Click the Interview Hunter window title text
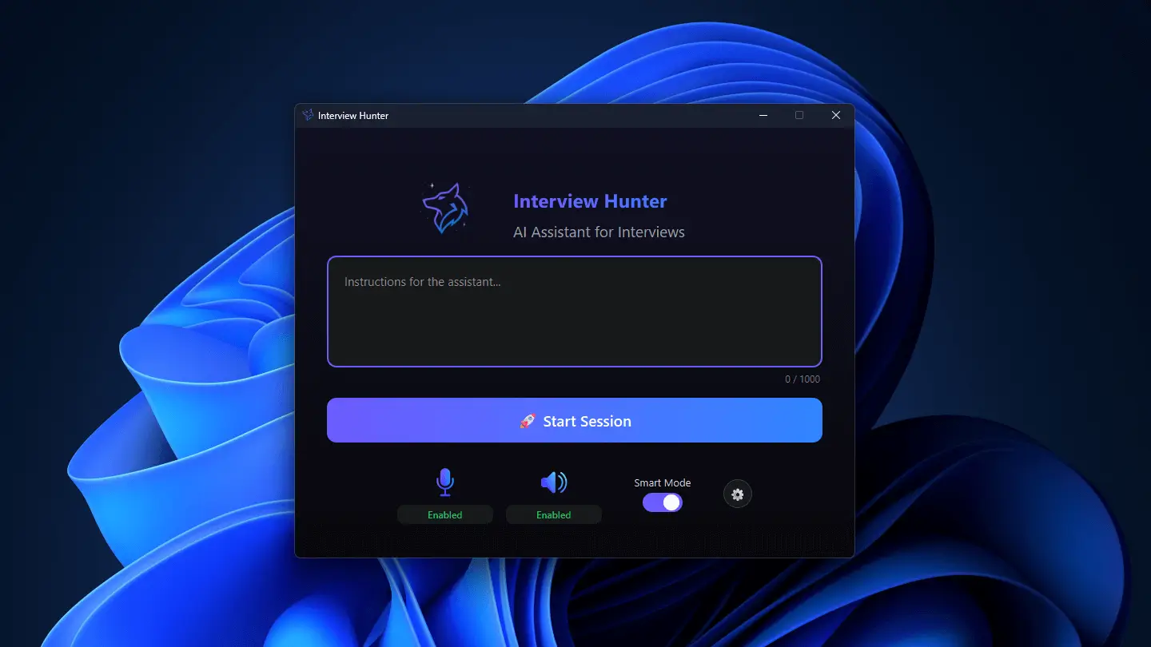This screenshot has width=1151, height=647. point(353,116)
